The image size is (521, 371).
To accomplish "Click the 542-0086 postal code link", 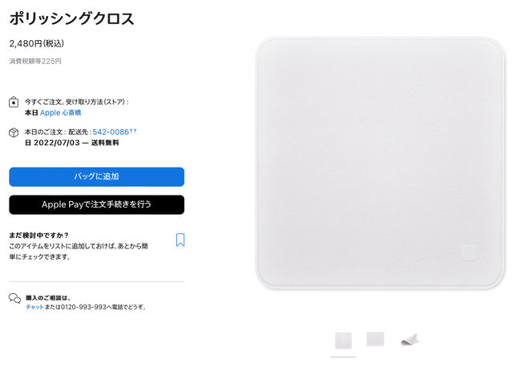I will click(111, 132).
